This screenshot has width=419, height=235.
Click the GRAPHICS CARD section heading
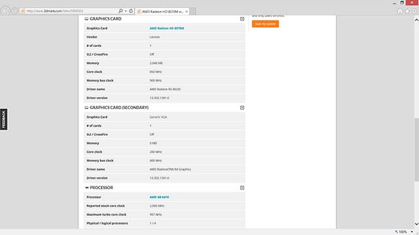point(105,19)
